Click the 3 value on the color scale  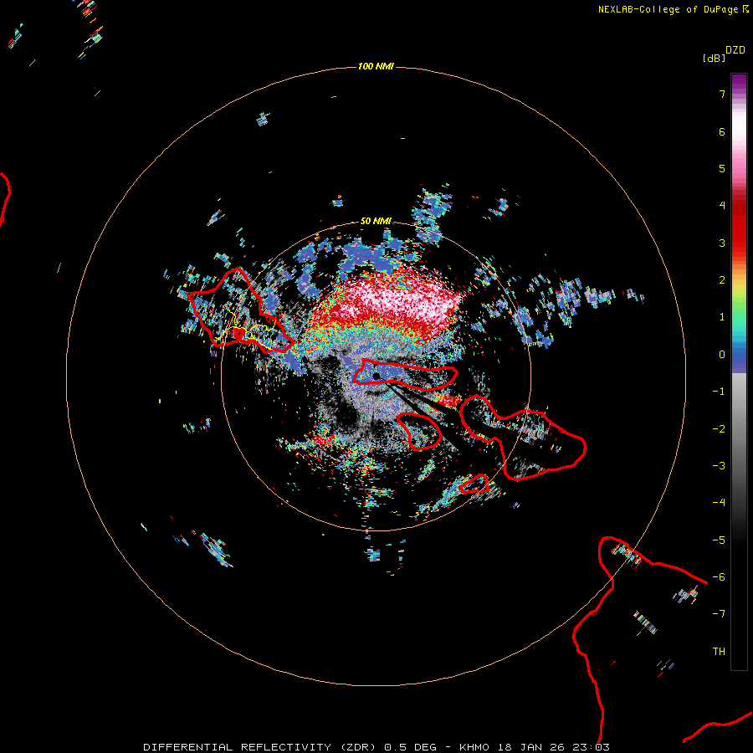[722, 243]
